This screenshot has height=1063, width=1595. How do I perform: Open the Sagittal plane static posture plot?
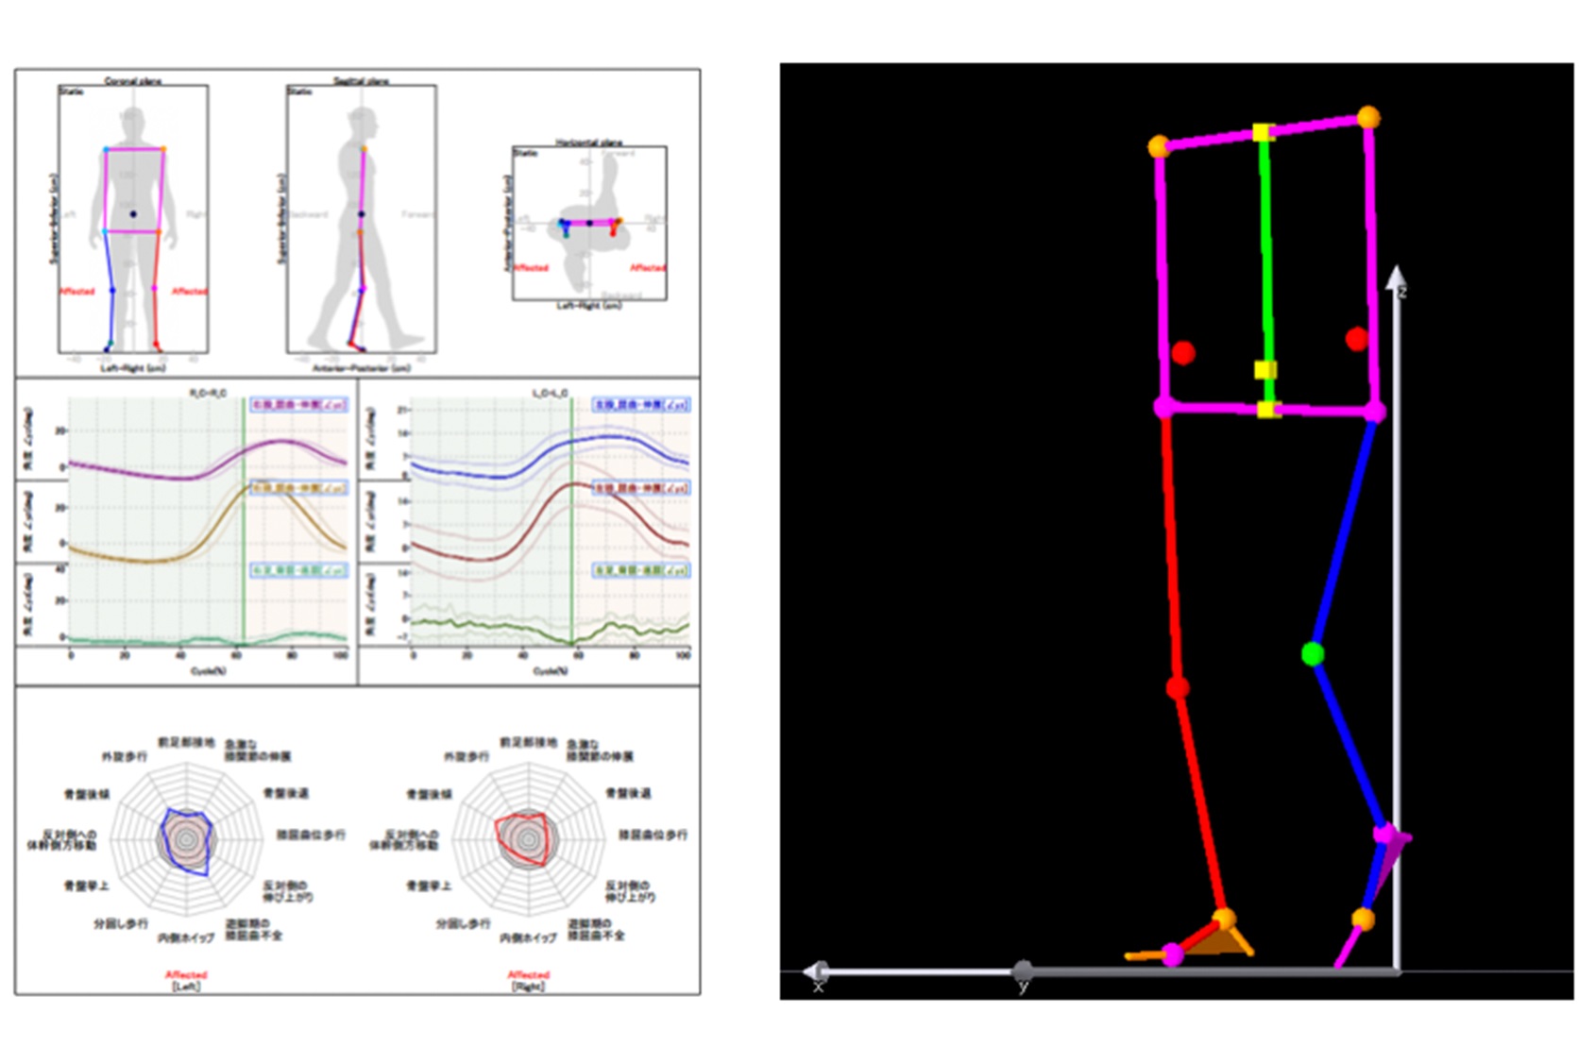click(x=362, y=219)
